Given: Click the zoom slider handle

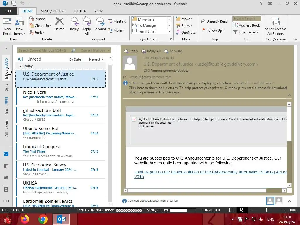Looking at the screenshot, I should point(267,210).
